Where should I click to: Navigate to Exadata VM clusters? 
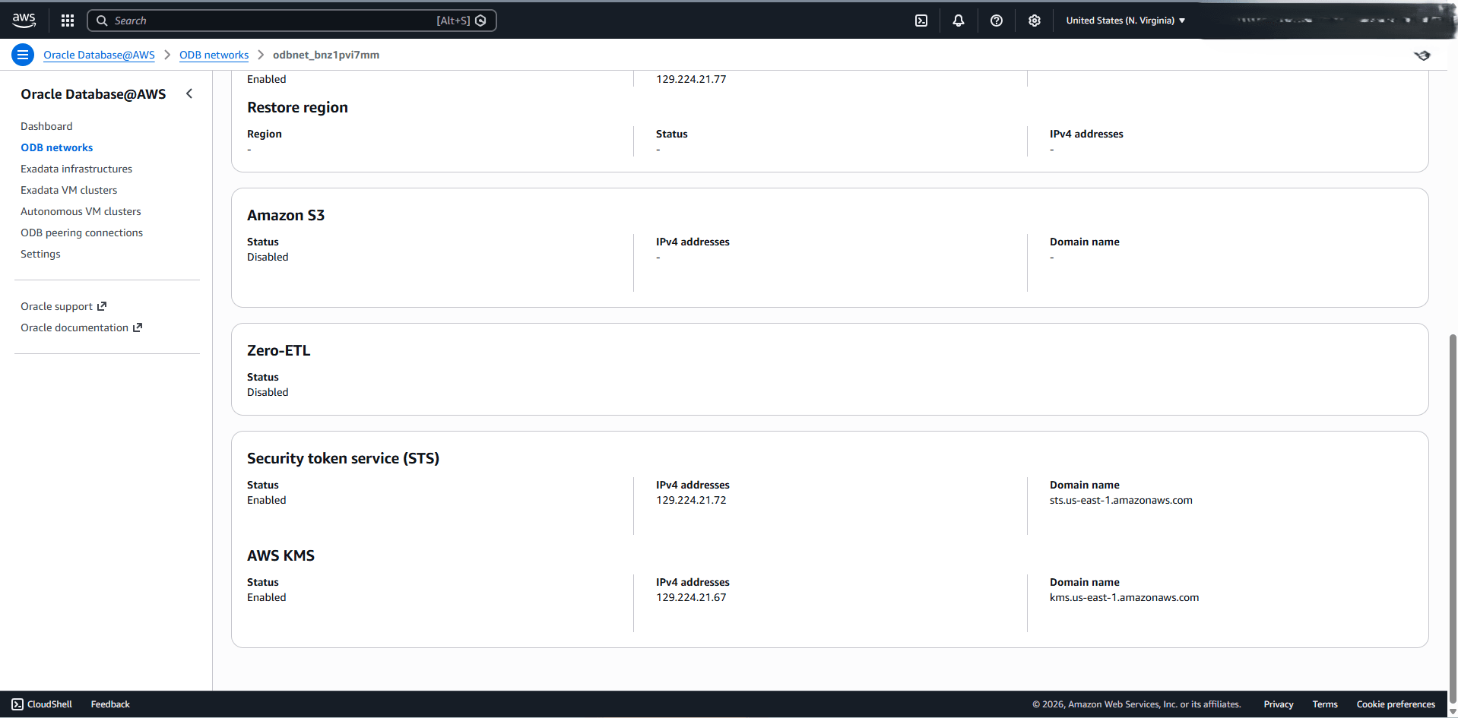68,189
